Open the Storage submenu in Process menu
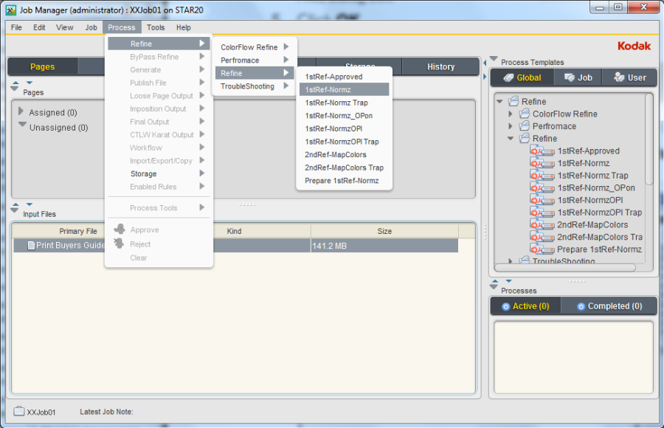 coord(159,173)
